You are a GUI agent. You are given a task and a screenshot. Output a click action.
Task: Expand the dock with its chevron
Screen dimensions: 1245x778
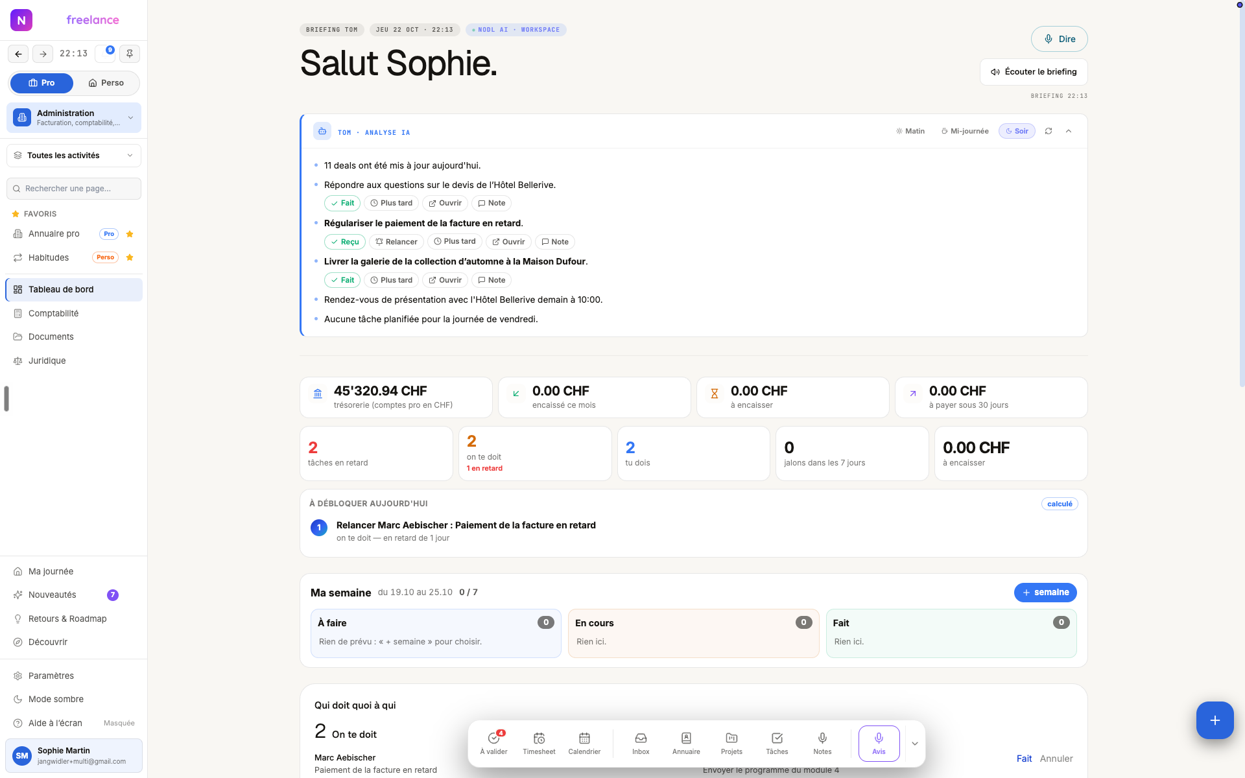(915, 744)
